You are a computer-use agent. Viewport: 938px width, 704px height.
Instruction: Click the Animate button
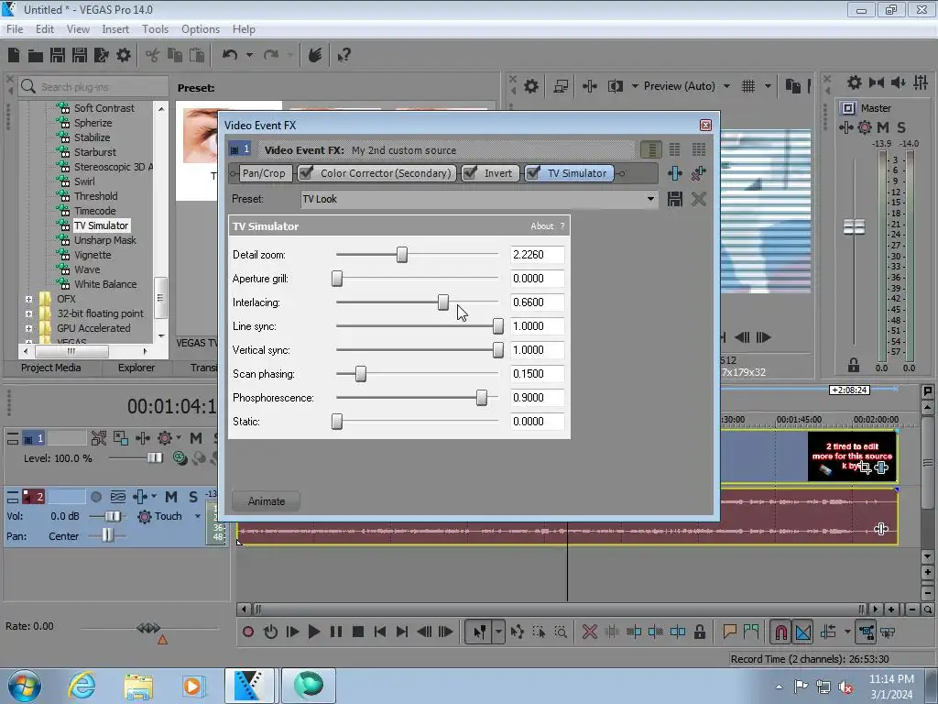267,501
